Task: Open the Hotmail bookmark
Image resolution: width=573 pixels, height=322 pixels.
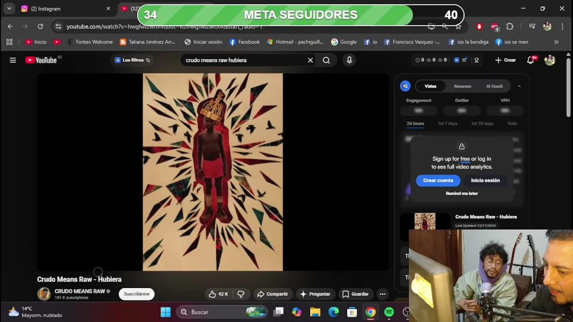Action: [295, 42]
